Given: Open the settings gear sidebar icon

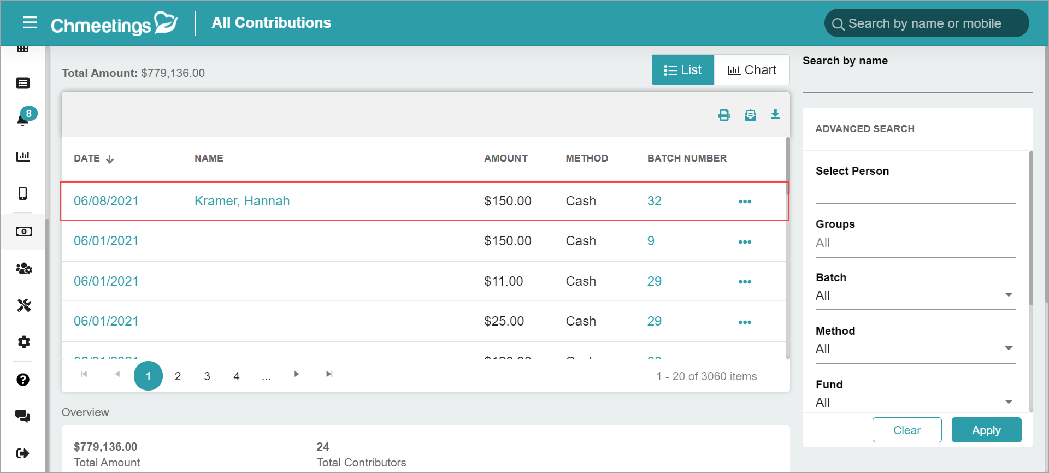Looking at the screenshot, I should [23, 342].
